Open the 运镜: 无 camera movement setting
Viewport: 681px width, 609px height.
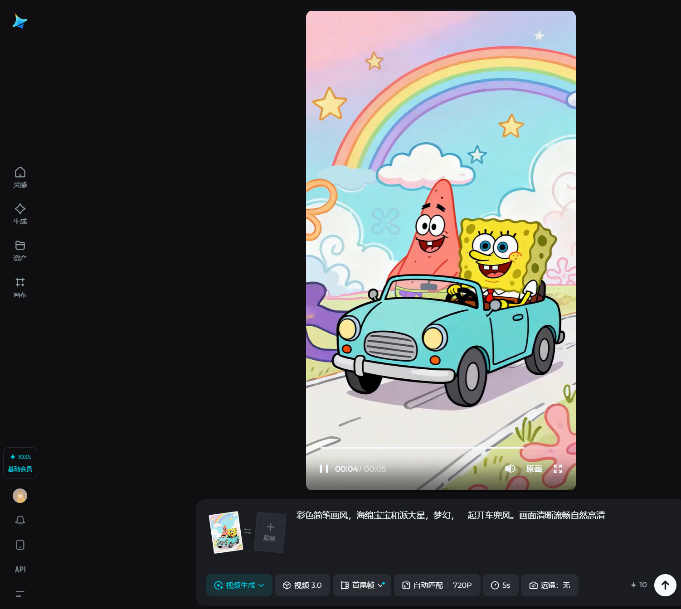(550, 585)
